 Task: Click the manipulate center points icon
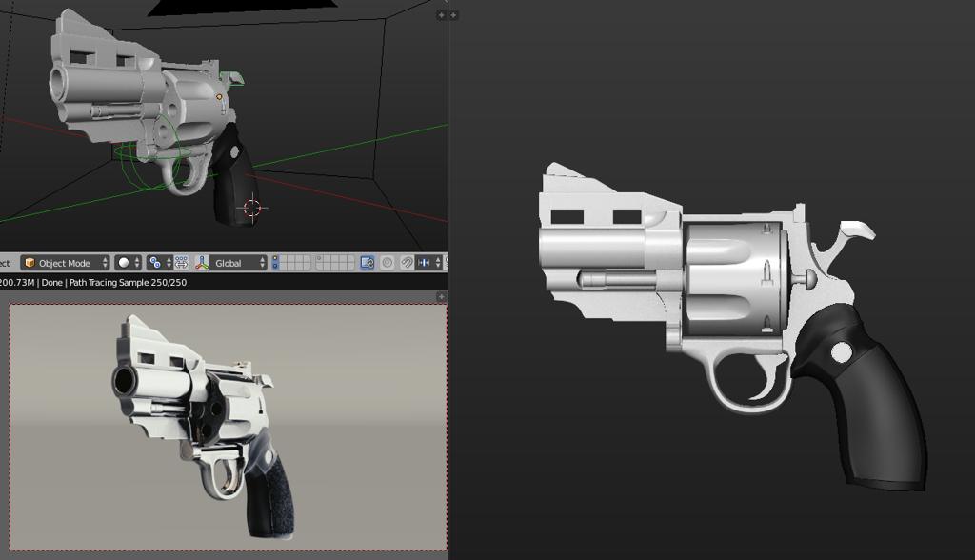[182, 263]
